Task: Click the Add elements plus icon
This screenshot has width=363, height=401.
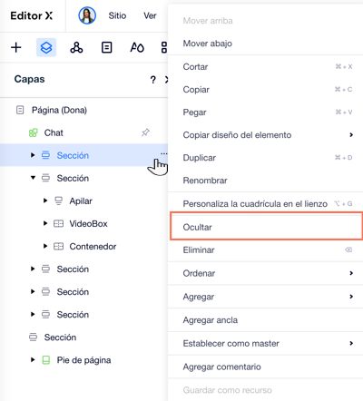Action: 16,47
